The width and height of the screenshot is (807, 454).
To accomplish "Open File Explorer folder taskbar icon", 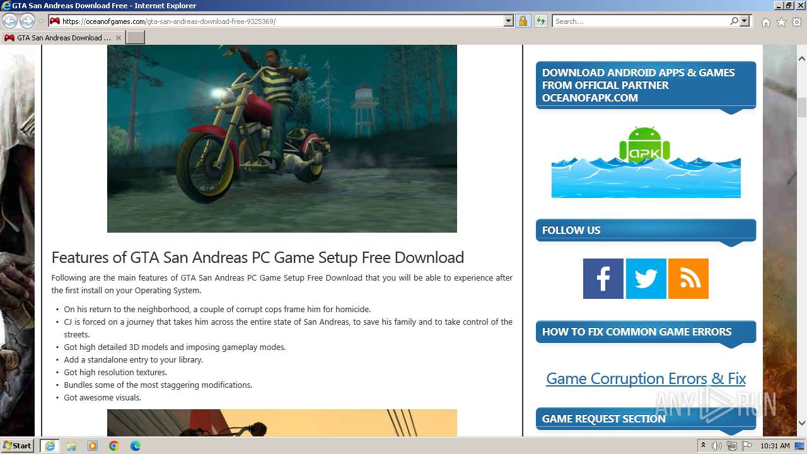I will (71, 446).
